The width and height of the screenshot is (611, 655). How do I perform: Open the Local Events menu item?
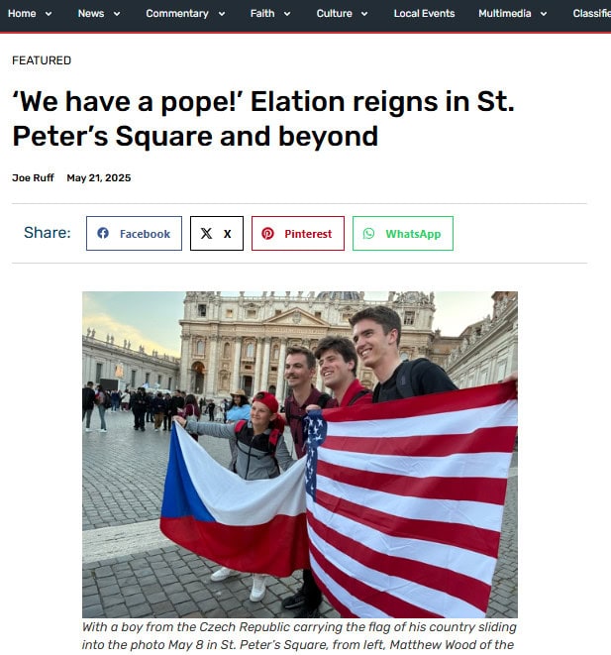pyautogui.click(x=424, y=13)
